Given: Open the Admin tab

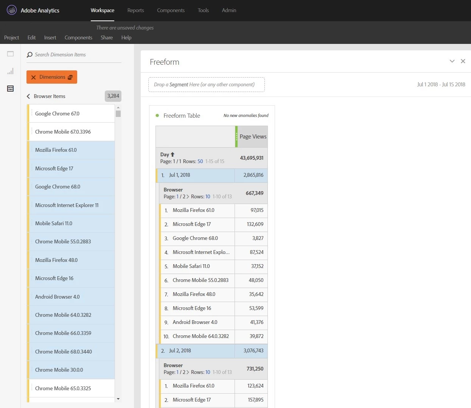Looking at the screenshot, I should [229, 10].
